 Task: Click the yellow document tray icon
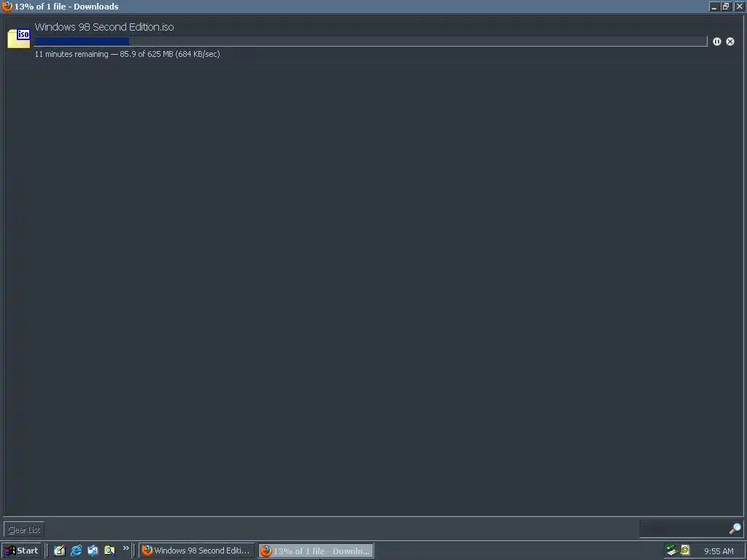pyautogui.click(x=685, y=550)
